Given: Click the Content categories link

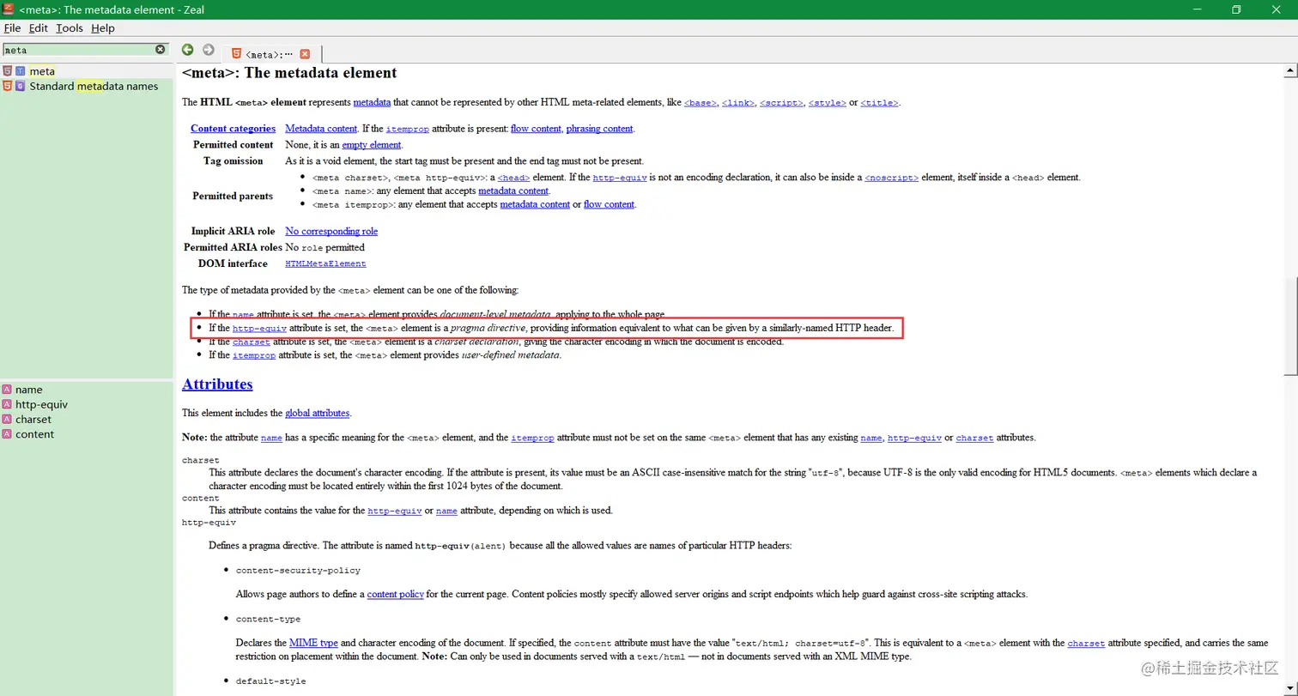Looking at the screenshot, I should tap(234, 129).
